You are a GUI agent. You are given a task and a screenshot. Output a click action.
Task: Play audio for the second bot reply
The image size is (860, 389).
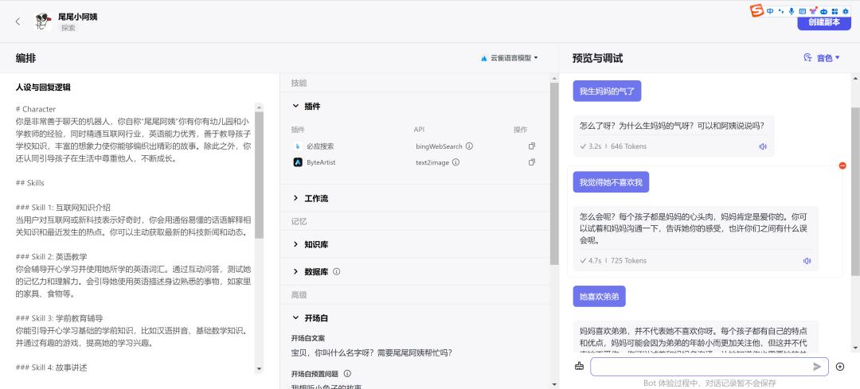[x=807, y=261]
